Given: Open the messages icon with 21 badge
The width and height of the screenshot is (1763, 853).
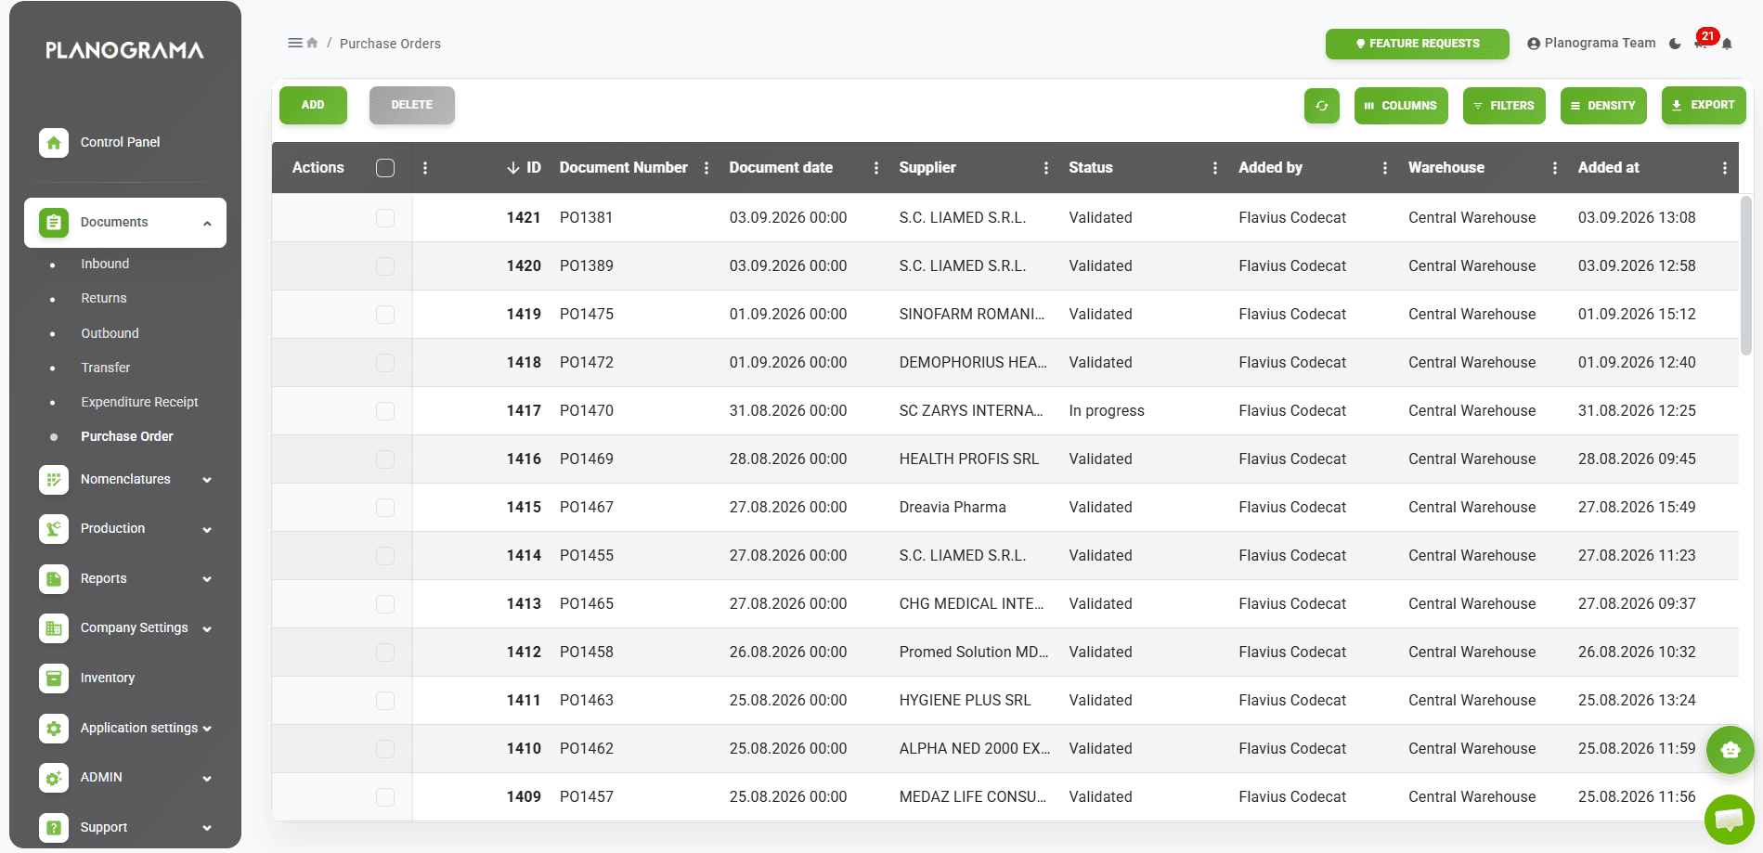Looking at the screenshot, I should 1701,43.
